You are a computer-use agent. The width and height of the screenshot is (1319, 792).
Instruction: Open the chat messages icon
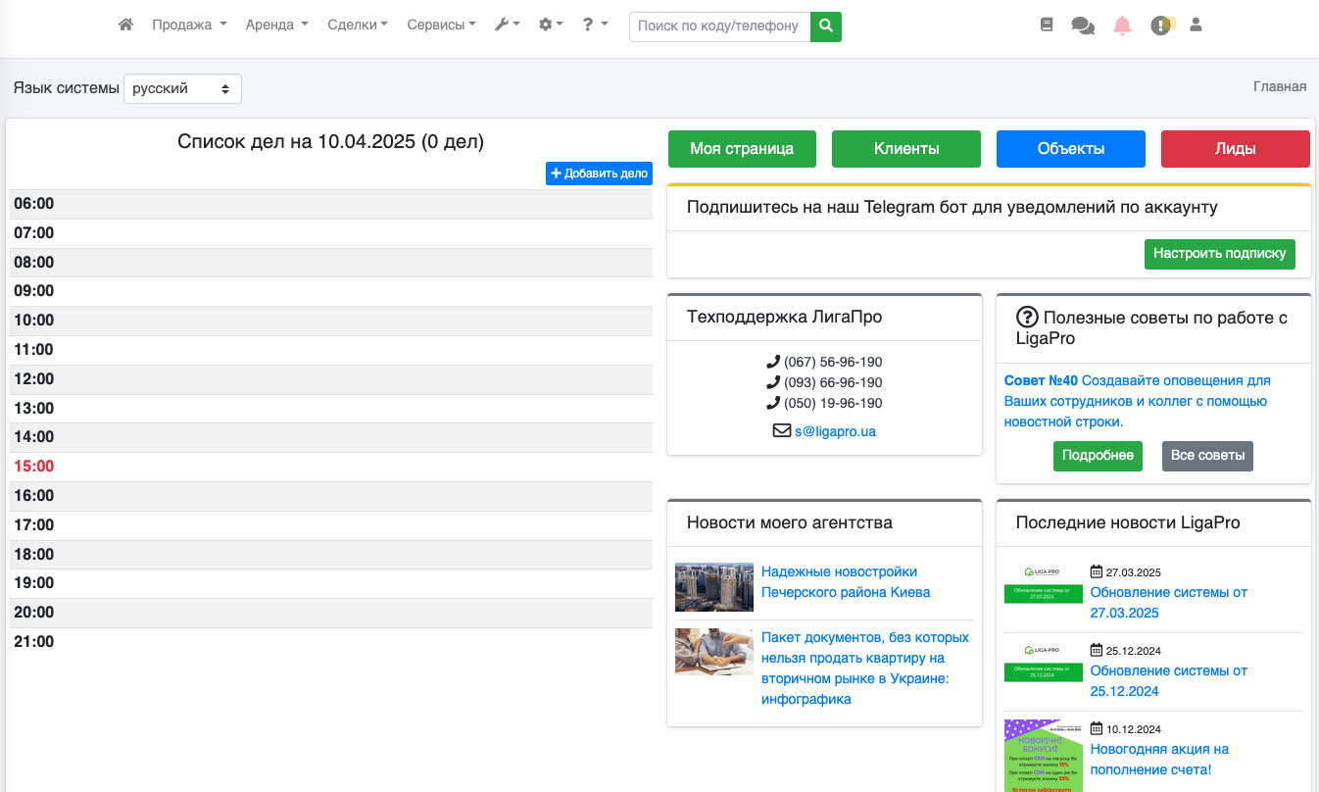click(1083, 26)
